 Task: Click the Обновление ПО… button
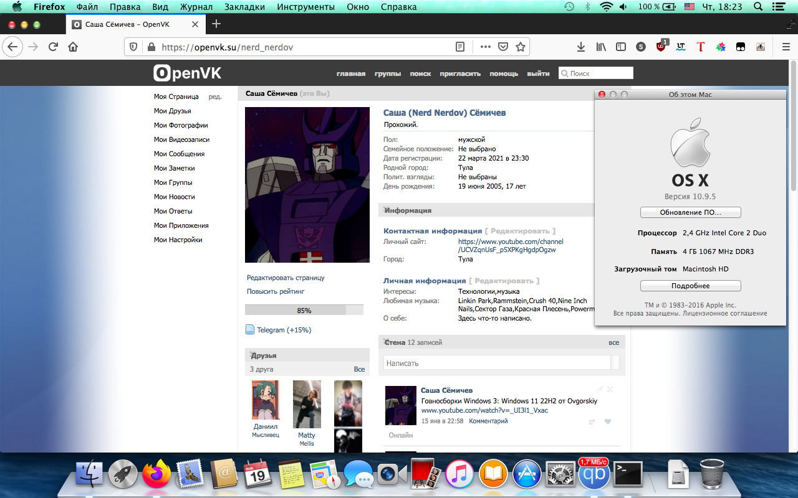[x=690, y=212]
